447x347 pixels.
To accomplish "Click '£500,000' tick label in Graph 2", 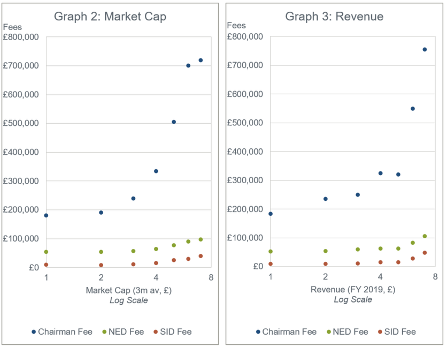I will [21, 123].
